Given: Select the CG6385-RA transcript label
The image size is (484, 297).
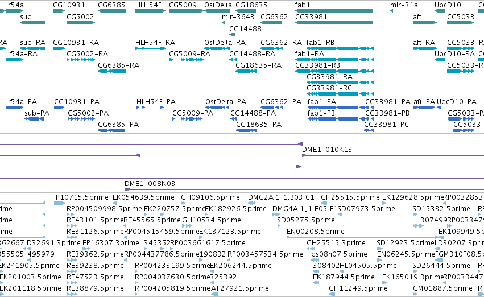Looking at the screenshot, I should [118, 65].
